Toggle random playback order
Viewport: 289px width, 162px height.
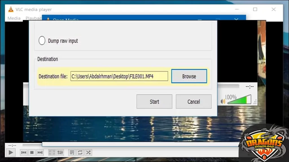[88, 152]
